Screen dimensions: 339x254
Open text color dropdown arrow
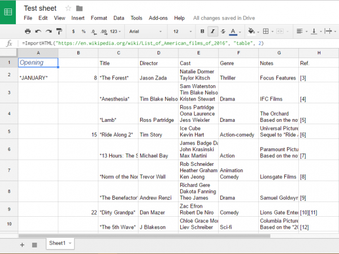pos(240,32)
